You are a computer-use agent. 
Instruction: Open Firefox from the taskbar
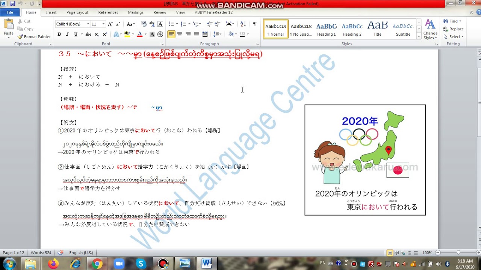[x=53, y=264]
